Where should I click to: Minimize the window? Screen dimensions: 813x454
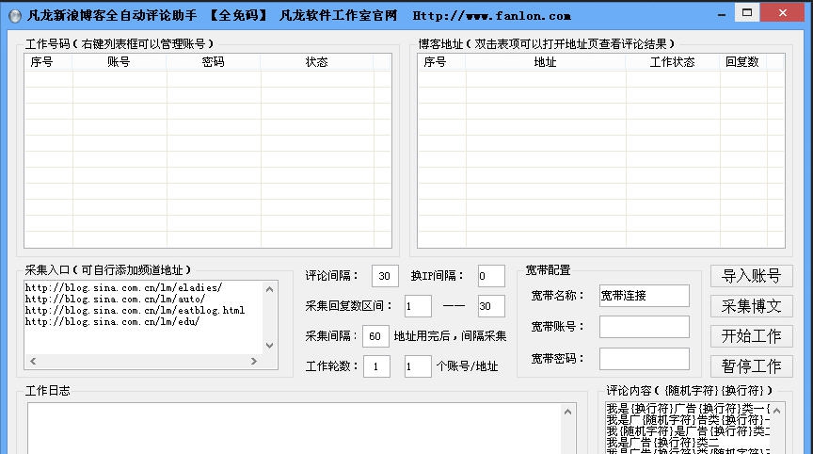tap(721, 15)
